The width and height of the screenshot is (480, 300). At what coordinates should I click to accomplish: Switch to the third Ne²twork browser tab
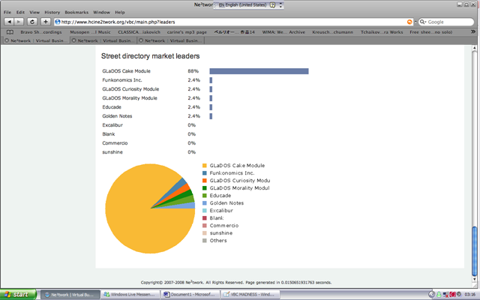coord(171,40)
